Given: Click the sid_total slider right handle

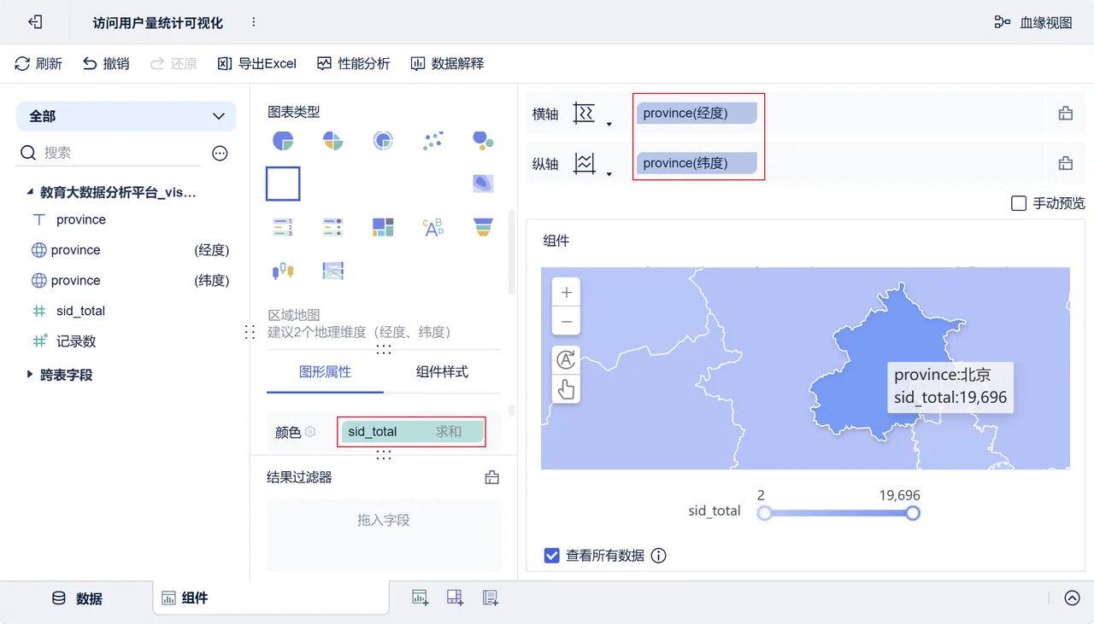Looking at the screenshot, I should [x=913, y=513].
